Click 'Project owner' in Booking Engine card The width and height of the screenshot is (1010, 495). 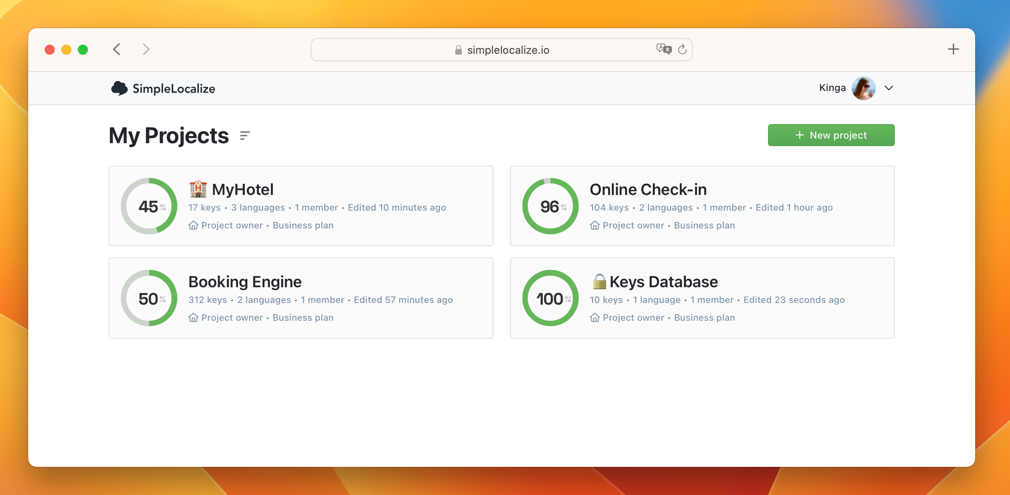(x=232, y=317)
